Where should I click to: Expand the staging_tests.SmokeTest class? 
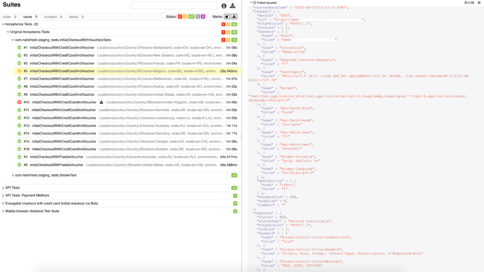pos(13,175)
